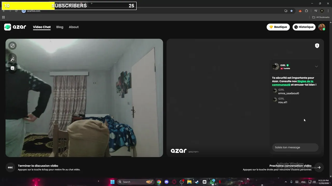Open Discord from the taskbar
The width and height of the screenshot is (332, 186).
167,182
